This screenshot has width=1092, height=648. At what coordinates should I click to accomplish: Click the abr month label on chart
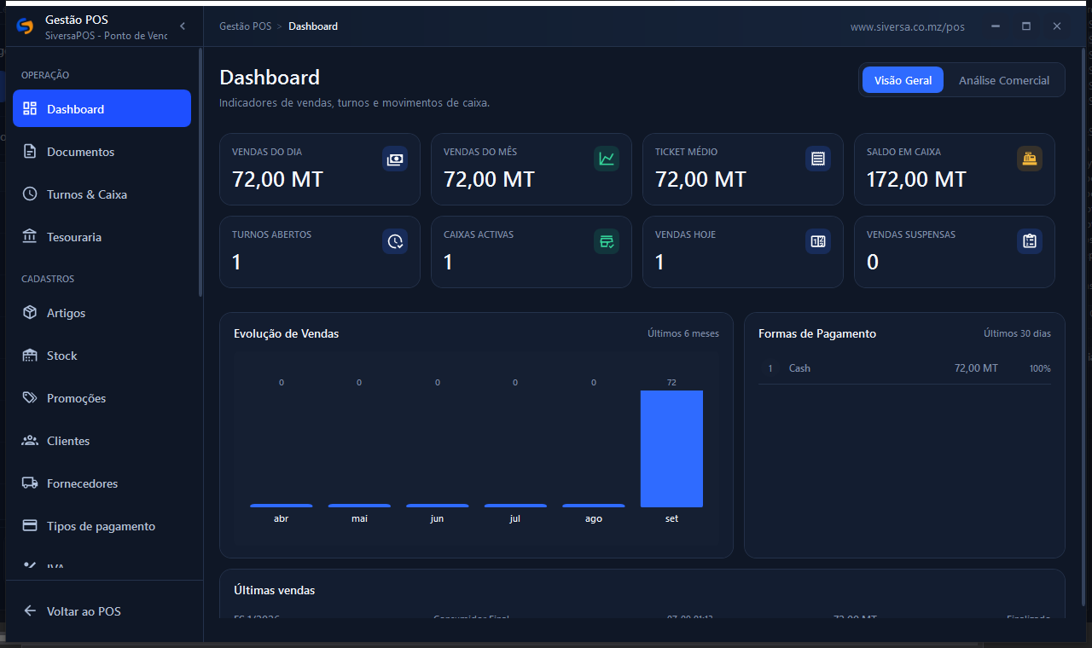(x=281, y=518)
